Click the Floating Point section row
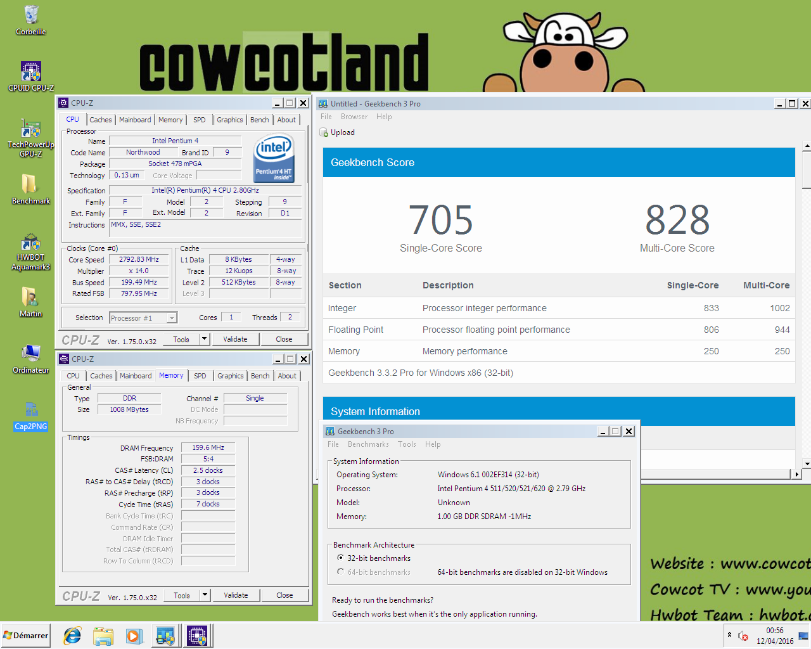The height and width of the screenshot is (649, 811). click(559, 330)
